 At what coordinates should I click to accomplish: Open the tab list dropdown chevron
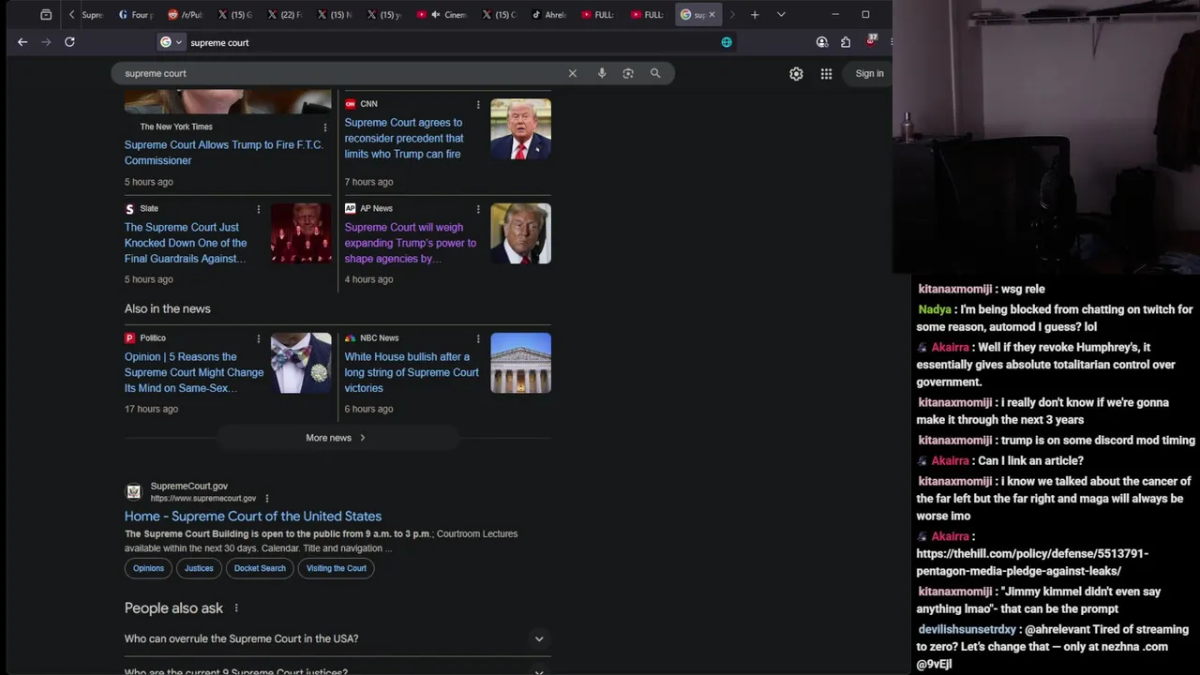click(781, 15)
